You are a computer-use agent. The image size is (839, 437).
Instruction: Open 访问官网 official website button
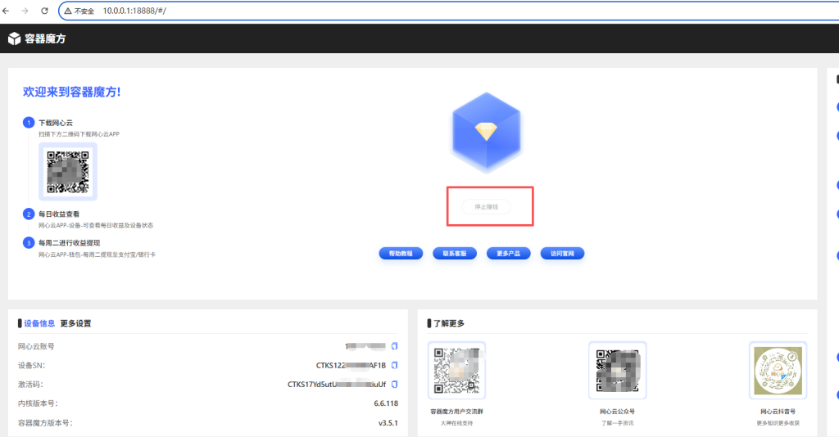click(x=562, y=254)
